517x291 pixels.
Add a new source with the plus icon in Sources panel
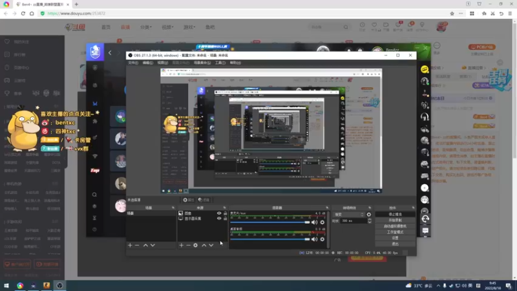click(182, 246)
